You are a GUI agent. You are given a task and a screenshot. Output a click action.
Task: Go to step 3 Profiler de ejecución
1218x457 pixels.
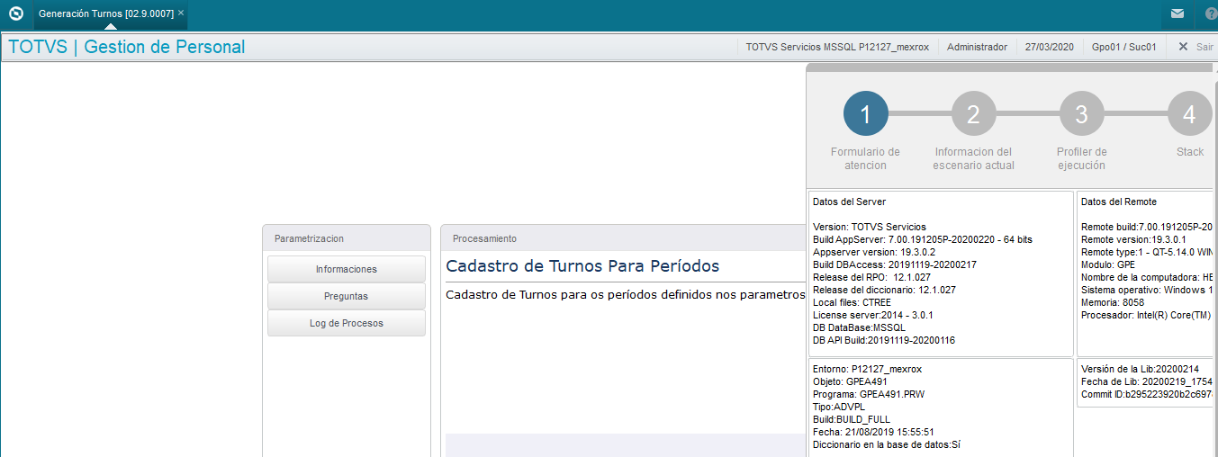(1081, 114)
